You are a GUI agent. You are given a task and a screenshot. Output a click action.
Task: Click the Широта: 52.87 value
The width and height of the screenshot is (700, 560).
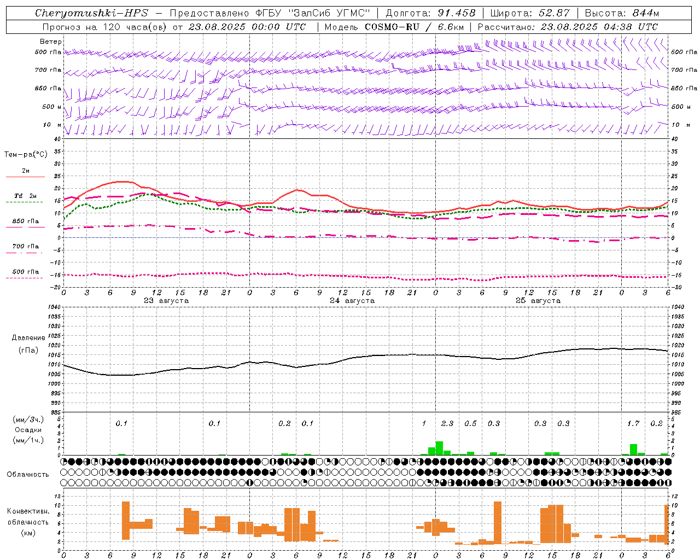pyautogui.click(x=530, y=13)
